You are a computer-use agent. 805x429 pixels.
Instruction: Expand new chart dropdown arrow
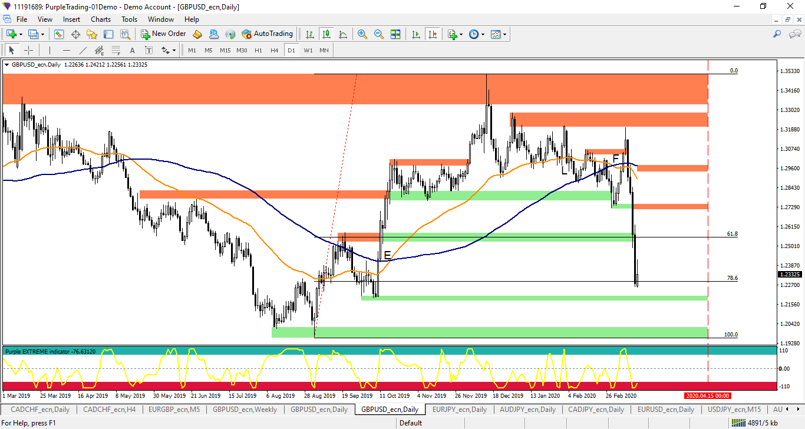pyautogui.click(x=21, y=34)
